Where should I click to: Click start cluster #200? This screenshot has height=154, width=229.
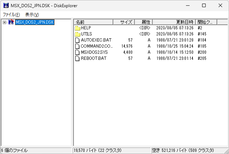pyautogui.click(x=202, y=52)
